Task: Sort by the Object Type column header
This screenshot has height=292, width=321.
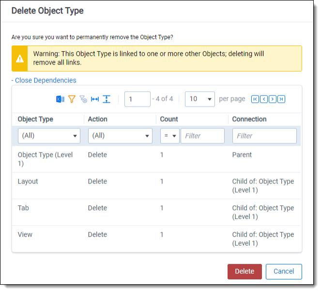Action: coord(35,119)
